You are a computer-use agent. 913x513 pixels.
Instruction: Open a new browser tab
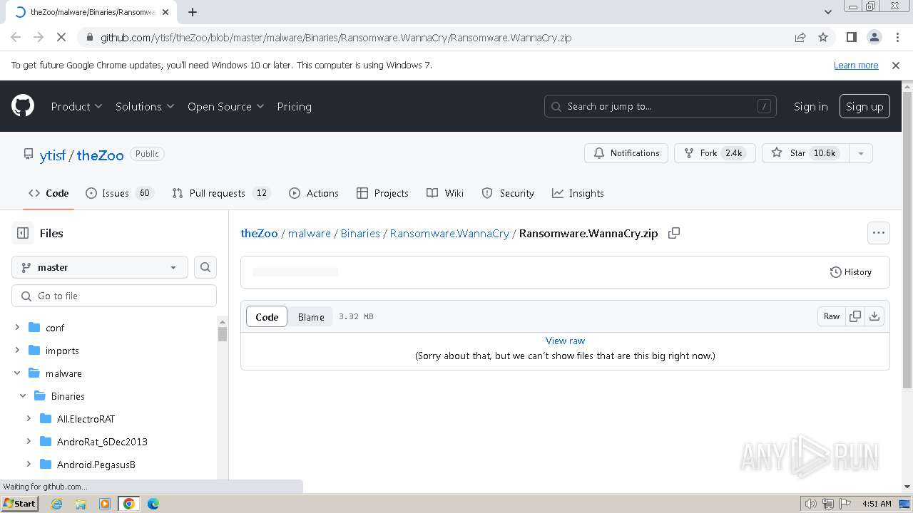tap(193, 12)
